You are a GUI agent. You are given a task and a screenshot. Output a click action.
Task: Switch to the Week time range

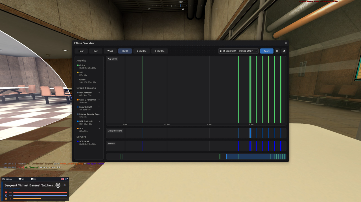[110, 51]
